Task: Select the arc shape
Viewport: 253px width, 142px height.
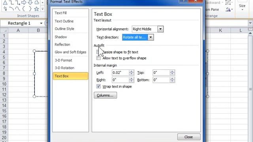Action: point(11,9)
